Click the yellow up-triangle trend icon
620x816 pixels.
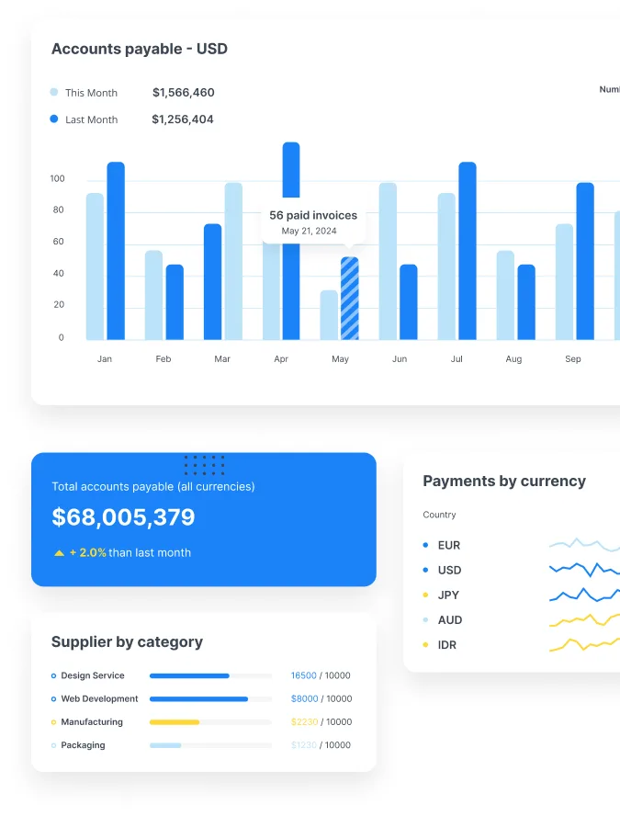(60, 552)
